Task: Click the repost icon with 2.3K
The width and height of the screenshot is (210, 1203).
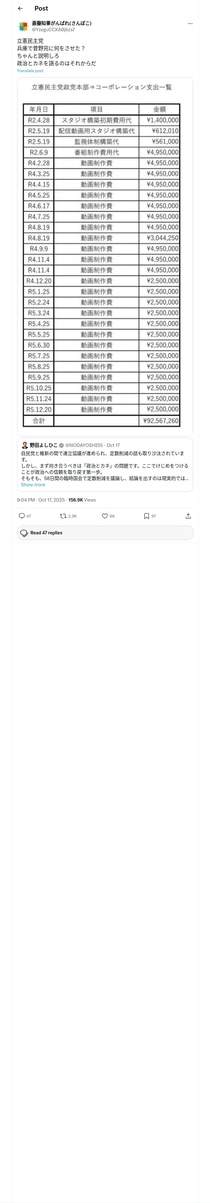Action: point(63,516)
